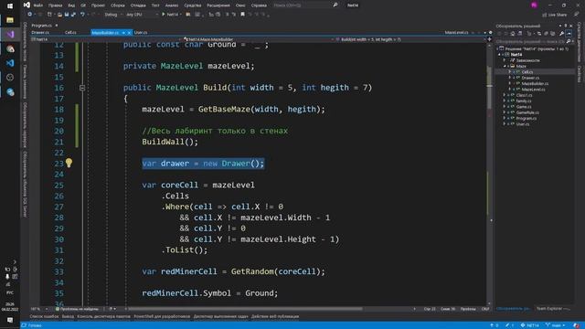Open the zoom percentage dropdown
The height and width of the screenshot is (329, 585).
point(39,309)
